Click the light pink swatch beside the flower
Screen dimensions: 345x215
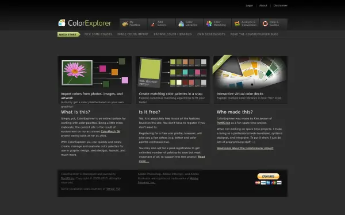tap(125, 80)
